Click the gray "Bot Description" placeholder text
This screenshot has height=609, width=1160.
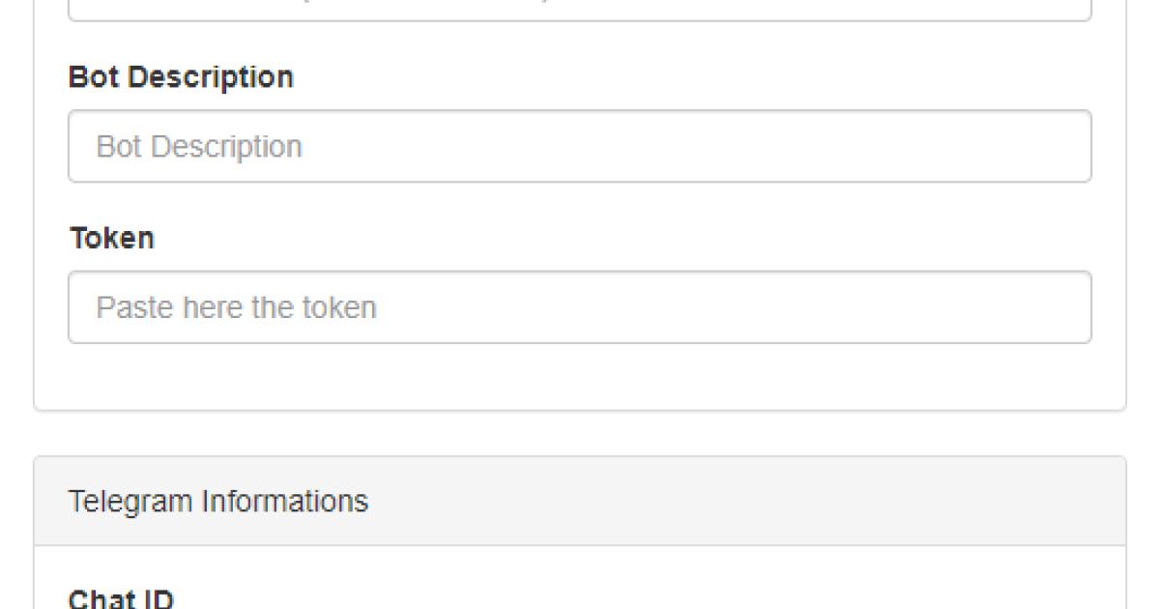[199, 147]
